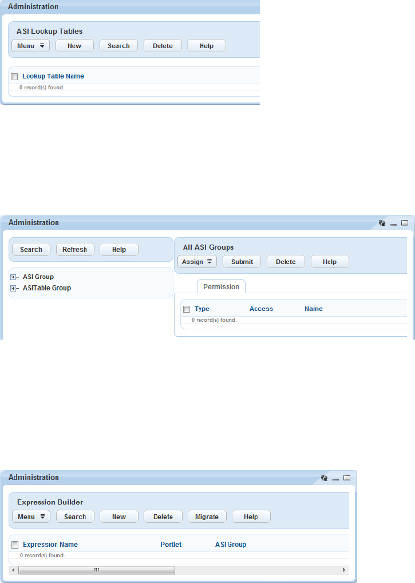Sort by ASI Group column in Expression Builder
This screenshot has height=583, width=415.
pos(231,544)
